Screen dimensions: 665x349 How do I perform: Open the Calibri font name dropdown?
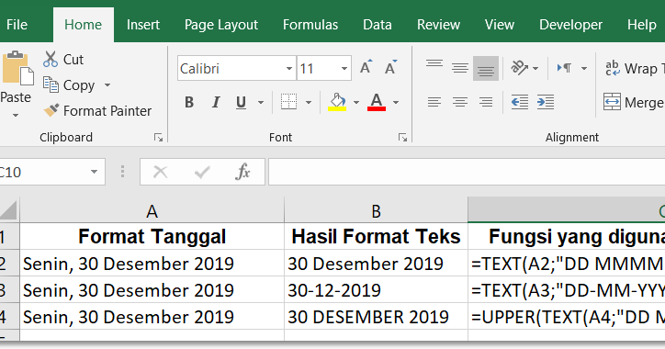(289, 68)
